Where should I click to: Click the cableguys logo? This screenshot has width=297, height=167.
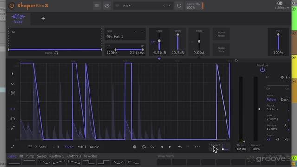coord(282,5)
